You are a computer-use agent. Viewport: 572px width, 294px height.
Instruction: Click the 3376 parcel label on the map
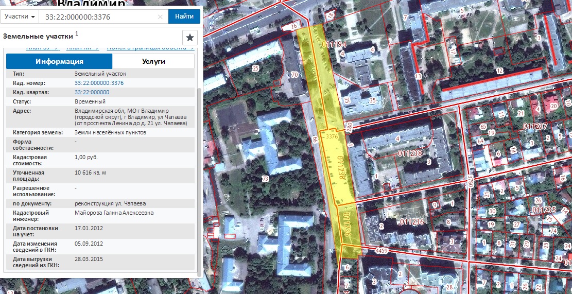point(331,137)
